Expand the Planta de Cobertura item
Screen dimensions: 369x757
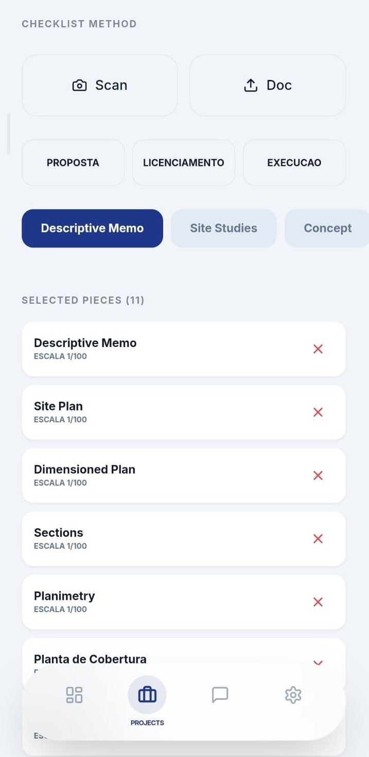(318, 664)
